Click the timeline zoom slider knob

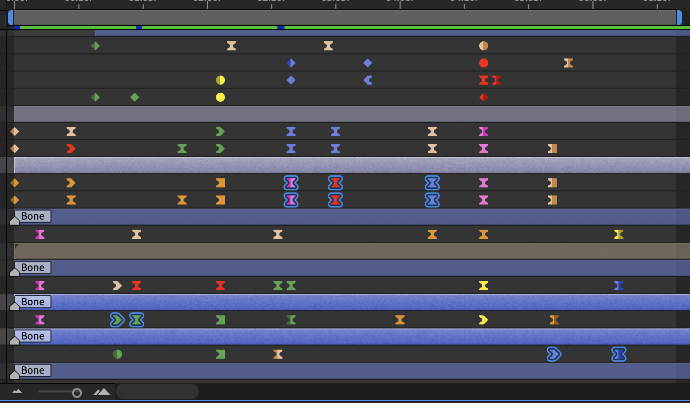[77, 392]
